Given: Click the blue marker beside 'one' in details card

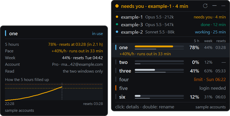Looking at the screenshot, I should click(x=6, y=33).
